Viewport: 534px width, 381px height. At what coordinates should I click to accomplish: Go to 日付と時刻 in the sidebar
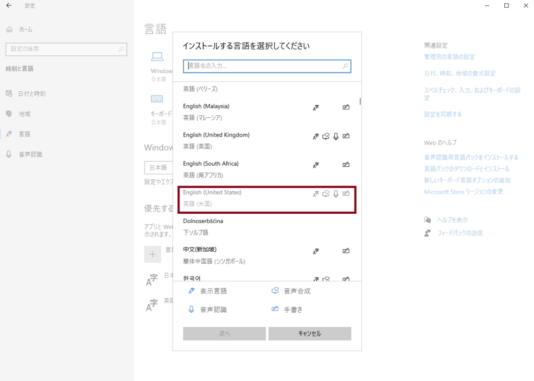pyautogui.click(x=31, y=94)
